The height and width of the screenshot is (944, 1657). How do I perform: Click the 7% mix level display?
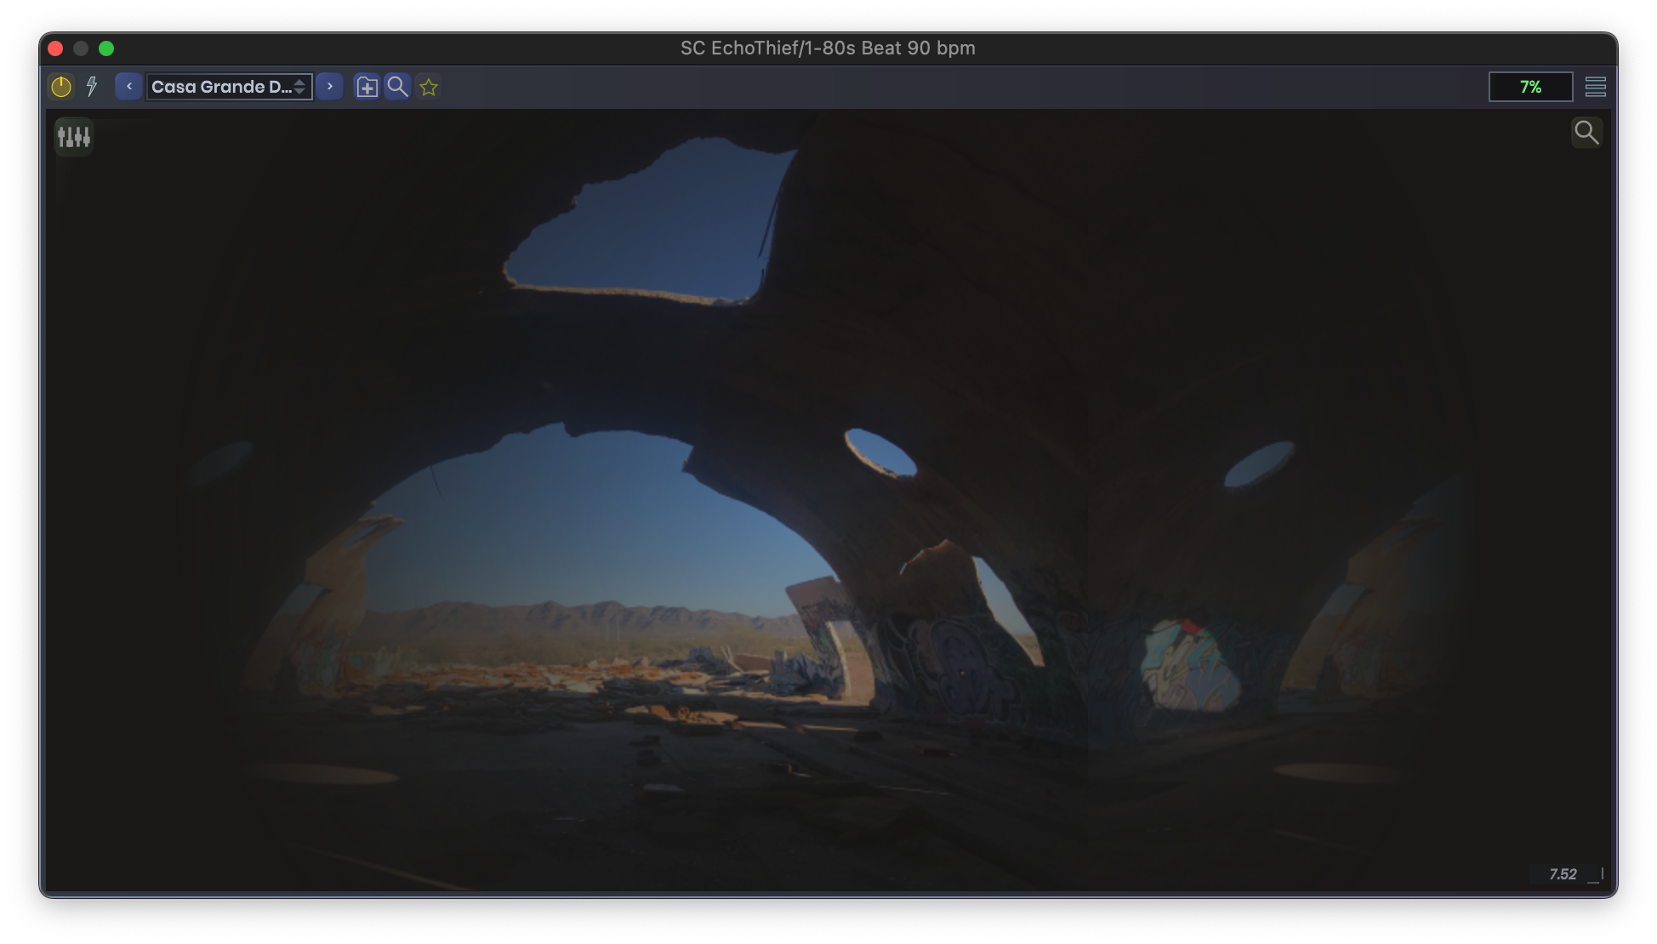pos(1529,87)
